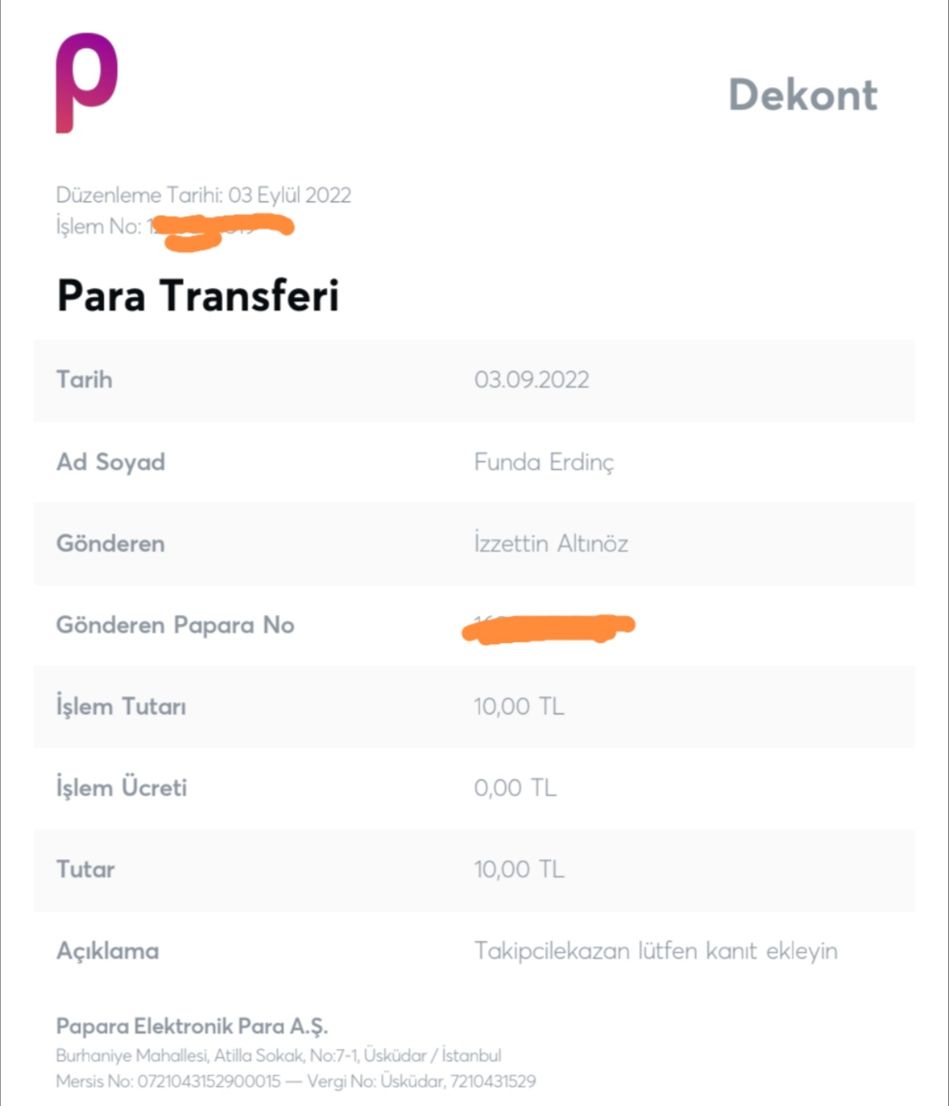The image size is (949, 1106).
Task: Click the Tutar row label
Action: (x=85, y=870)
